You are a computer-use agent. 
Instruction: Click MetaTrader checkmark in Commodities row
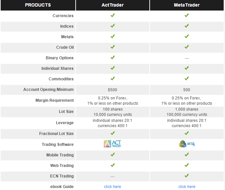[x=187, y=78]
